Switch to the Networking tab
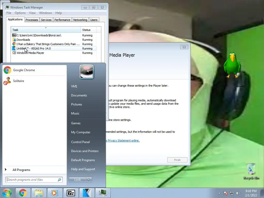Screen dimensions: 264x198 coord(80,20)
